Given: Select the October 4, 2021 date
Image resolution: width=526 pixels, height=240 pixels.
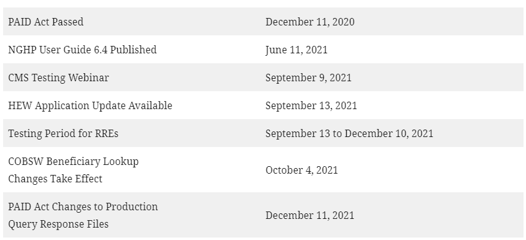Looking at the screenshot, I should pyautogui.click(x=301, y=170).
